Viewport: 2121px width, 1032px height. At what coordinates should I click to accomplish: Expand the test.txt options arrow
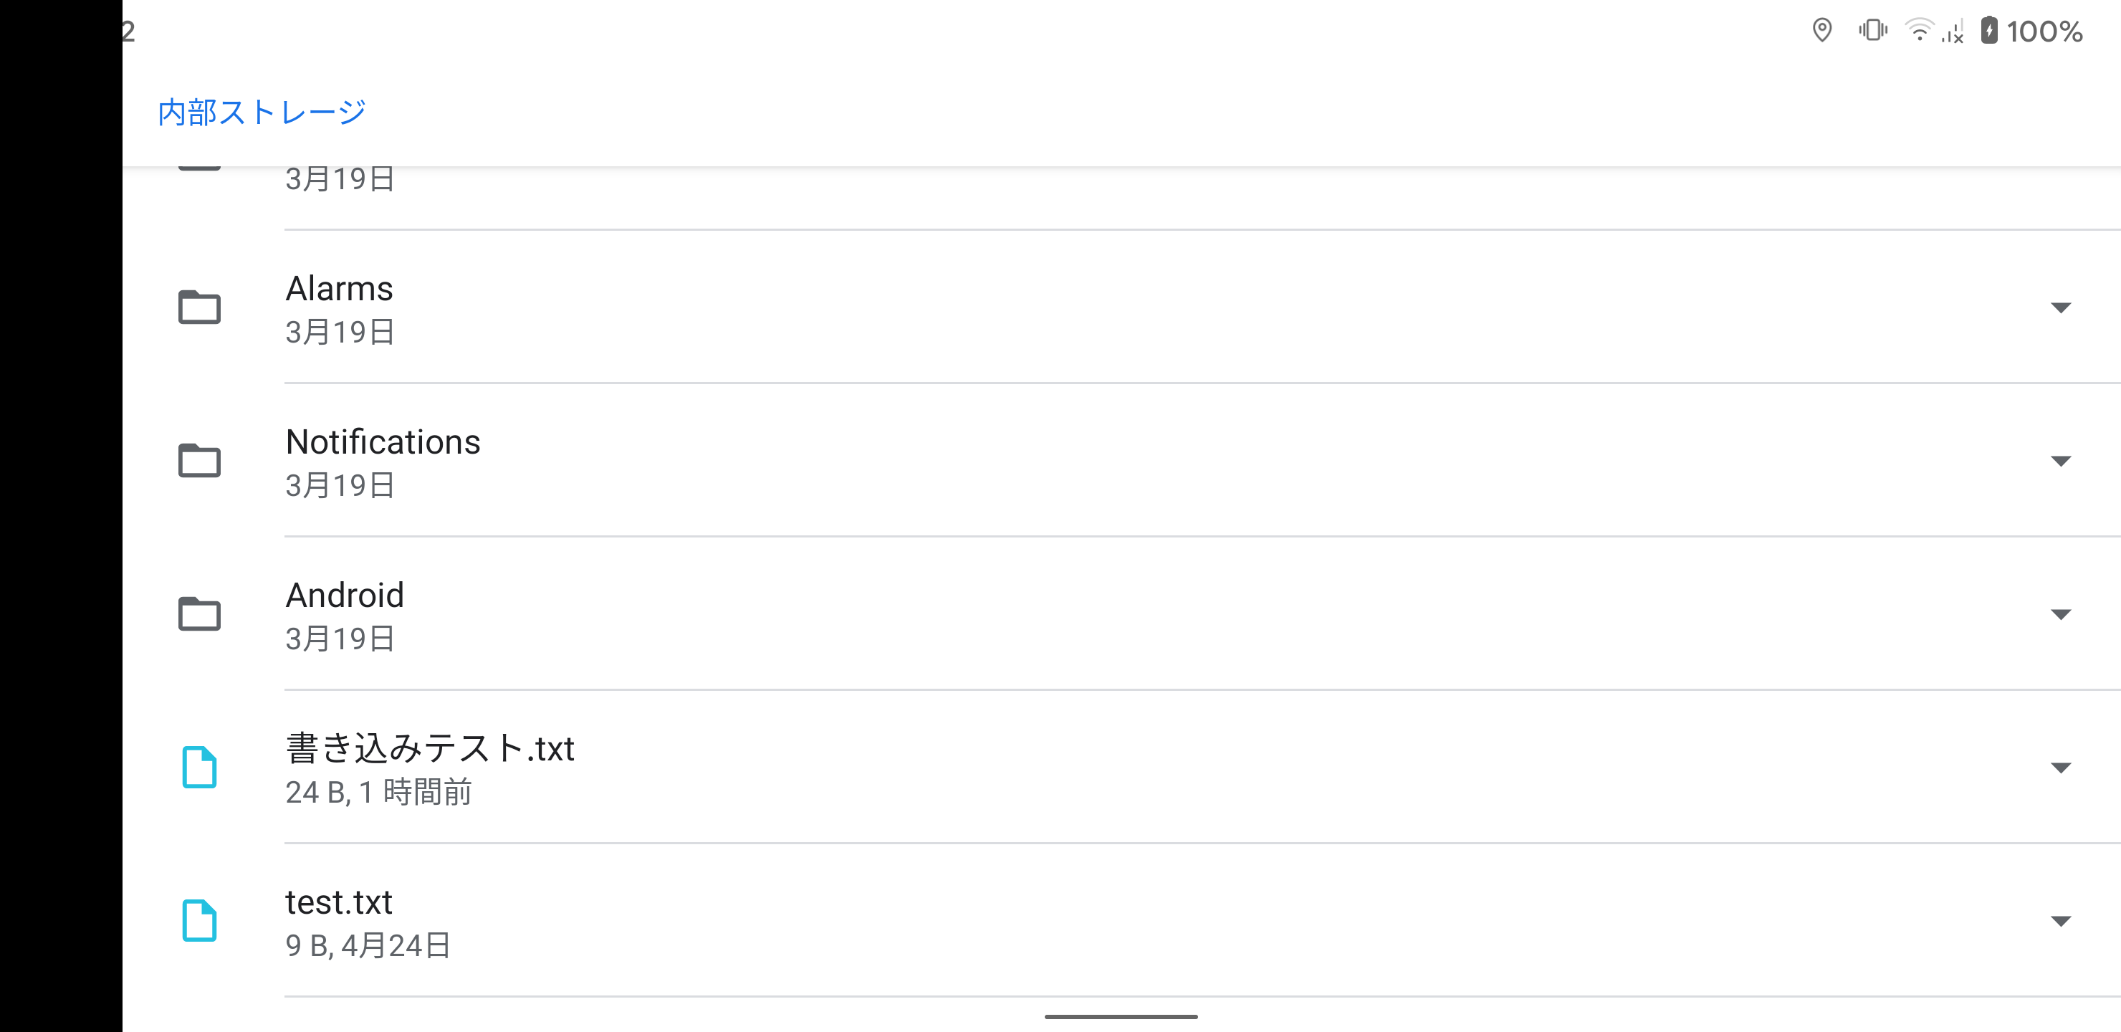2060,920
